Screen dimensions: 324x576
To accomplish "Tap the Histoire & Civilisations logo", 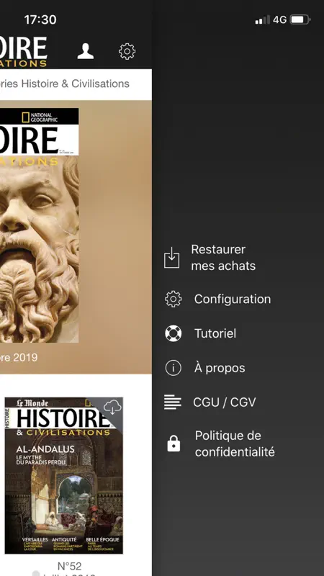I will (24, 52).
